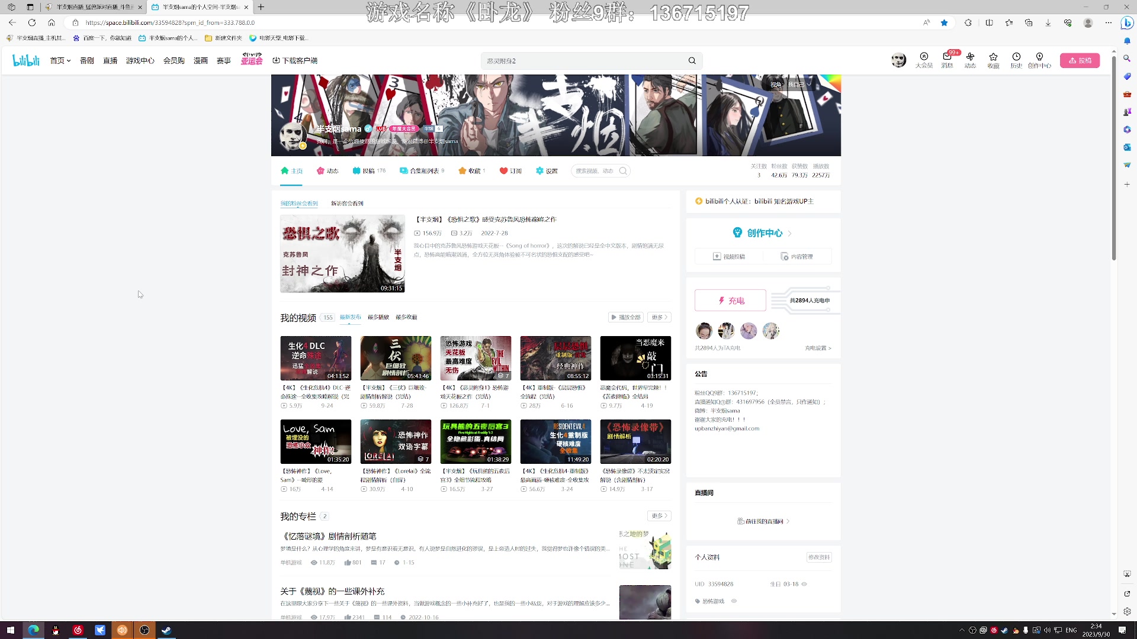Open the 消息 messages icon
1137x639 pixels.
(946, 57)
